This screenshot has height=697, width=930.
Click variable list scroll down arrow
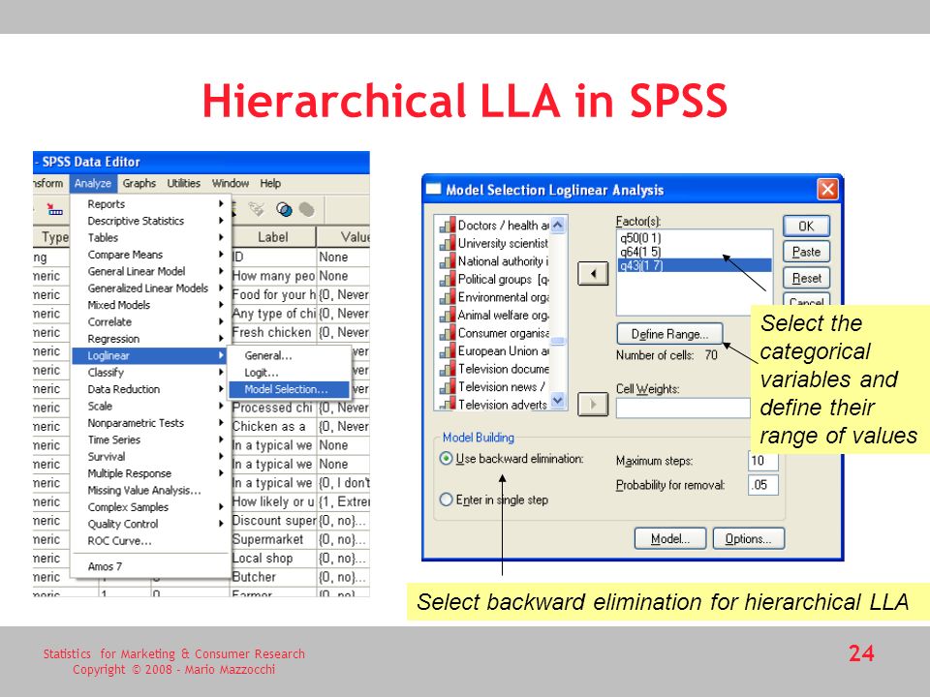(x=558, y=401)
